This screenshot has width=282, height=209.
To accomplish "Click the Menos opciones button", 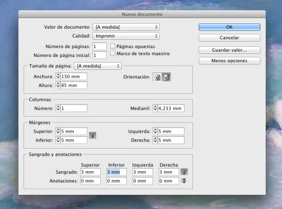I will (229, 60).
